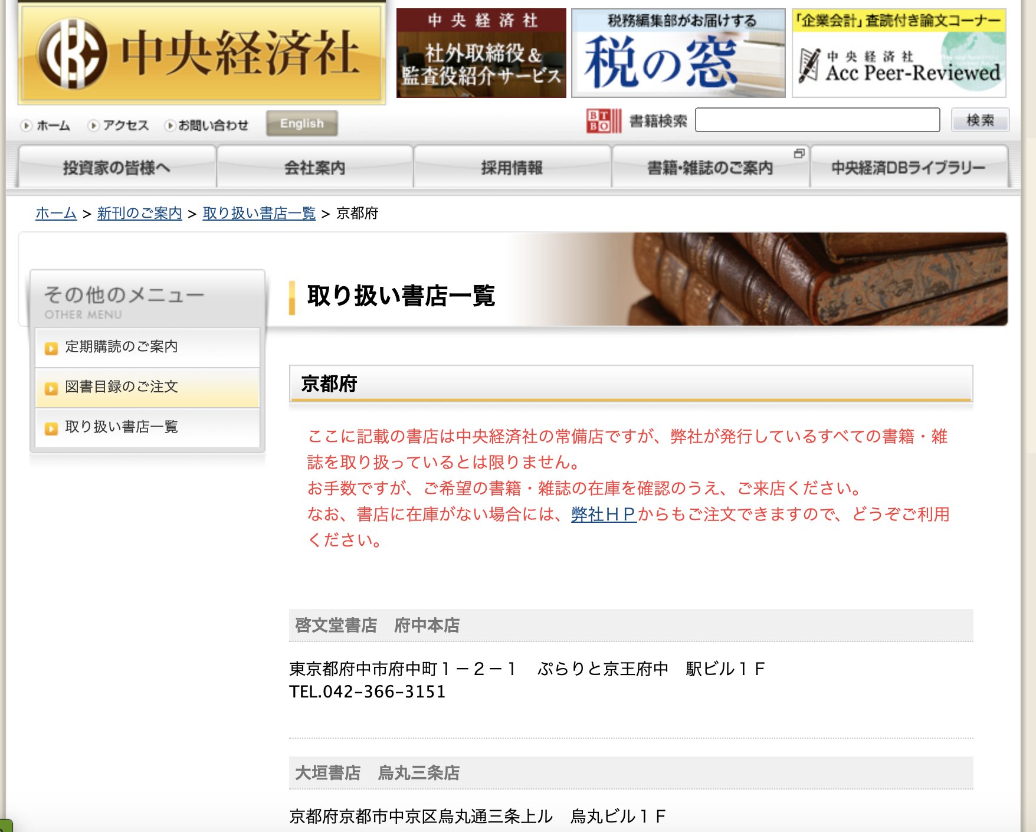The width and height of the screenshot is (1036, 832).
Task: Open the 投資家の皆様へ menu
Action: pos(116,167)
